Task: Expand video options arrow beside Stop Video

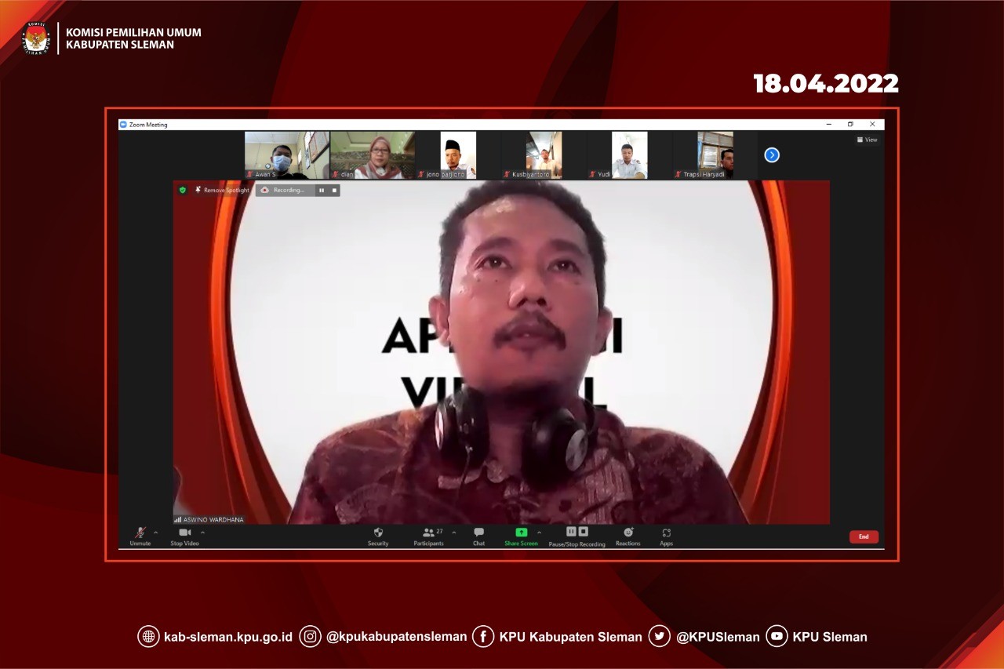Action: [202, 533]
